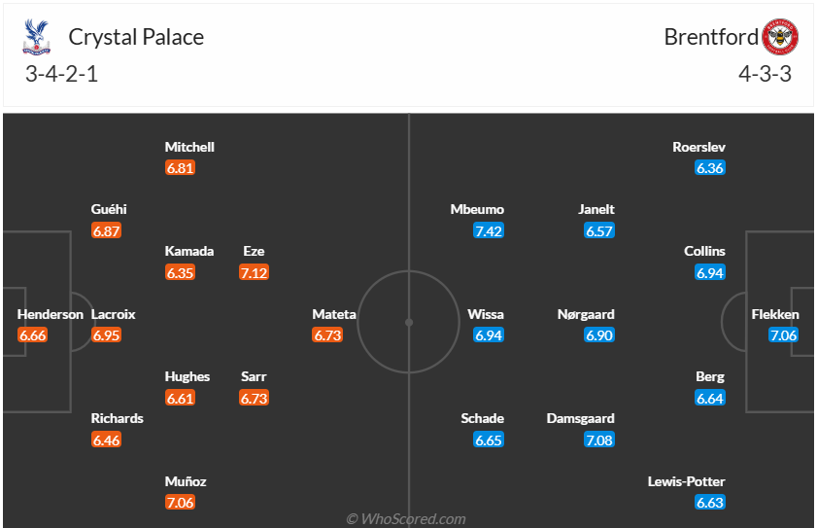Select player Damsgaard on the pitch
Image resolution: width=817 pixels, height=528 pixels.
[x=580, y=418]
